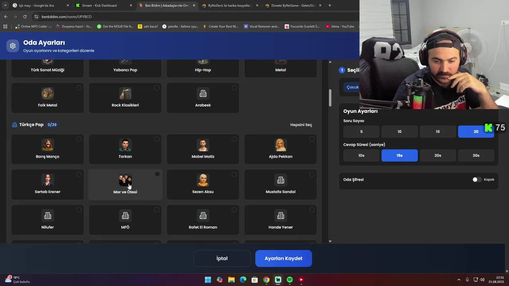
Task: Click the Folk Metal category icon
Action: [48, 94]
